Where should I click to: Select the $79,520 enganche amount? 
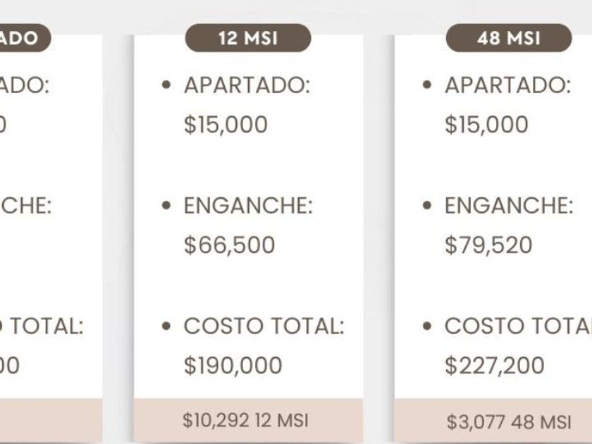[x=488, y=245]
